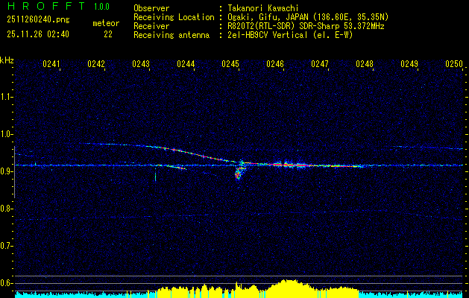The height and width of the screenshot is (298, 469).
Task: Click the observer name Takanori Kawachi
Action: (x=263, y=8)
